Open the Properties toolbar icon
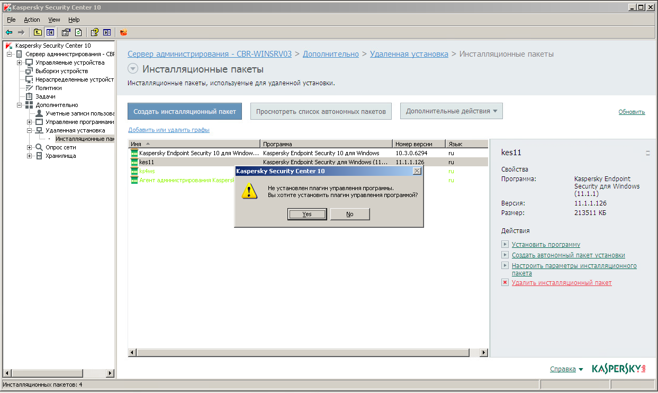This screenshot has width=658, height=393. point(66,32)
